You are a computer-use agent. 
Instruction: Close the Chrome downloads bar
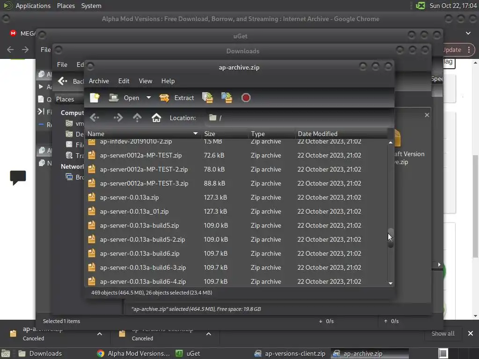coord(471,334)
